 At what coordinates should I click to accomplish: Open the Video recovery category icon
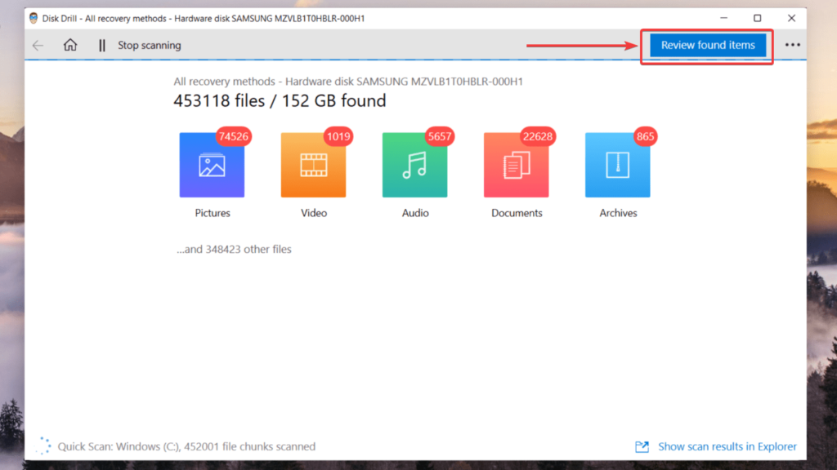pos(313,164)
